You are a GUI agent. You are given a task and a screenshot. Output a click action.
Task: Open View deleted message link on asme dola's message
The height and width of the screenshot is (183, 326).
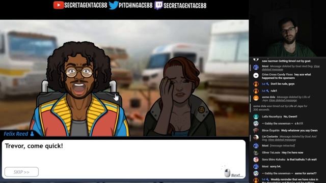[x=283, y=101]
